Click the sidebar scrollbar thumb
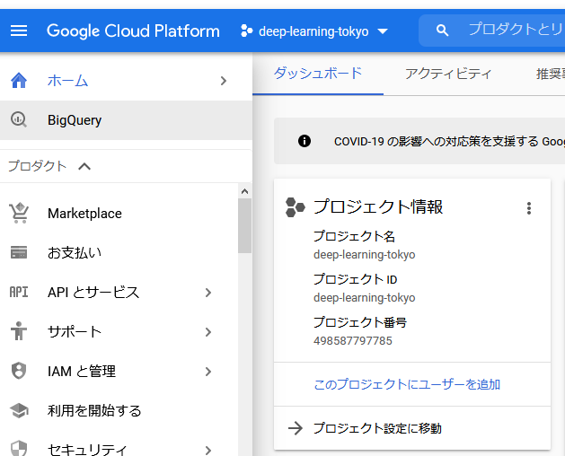The image size is (565, 456). click(x=244, y=226)
